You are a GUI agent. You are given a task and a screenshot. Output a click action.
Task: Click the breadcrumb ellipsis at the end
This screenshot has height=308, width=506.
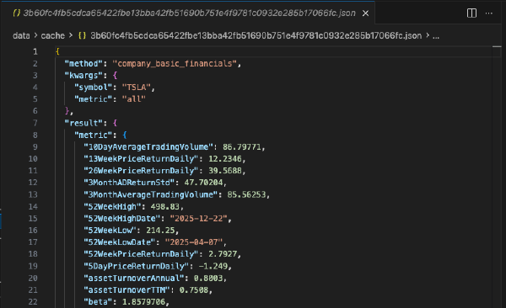[436, 35]
